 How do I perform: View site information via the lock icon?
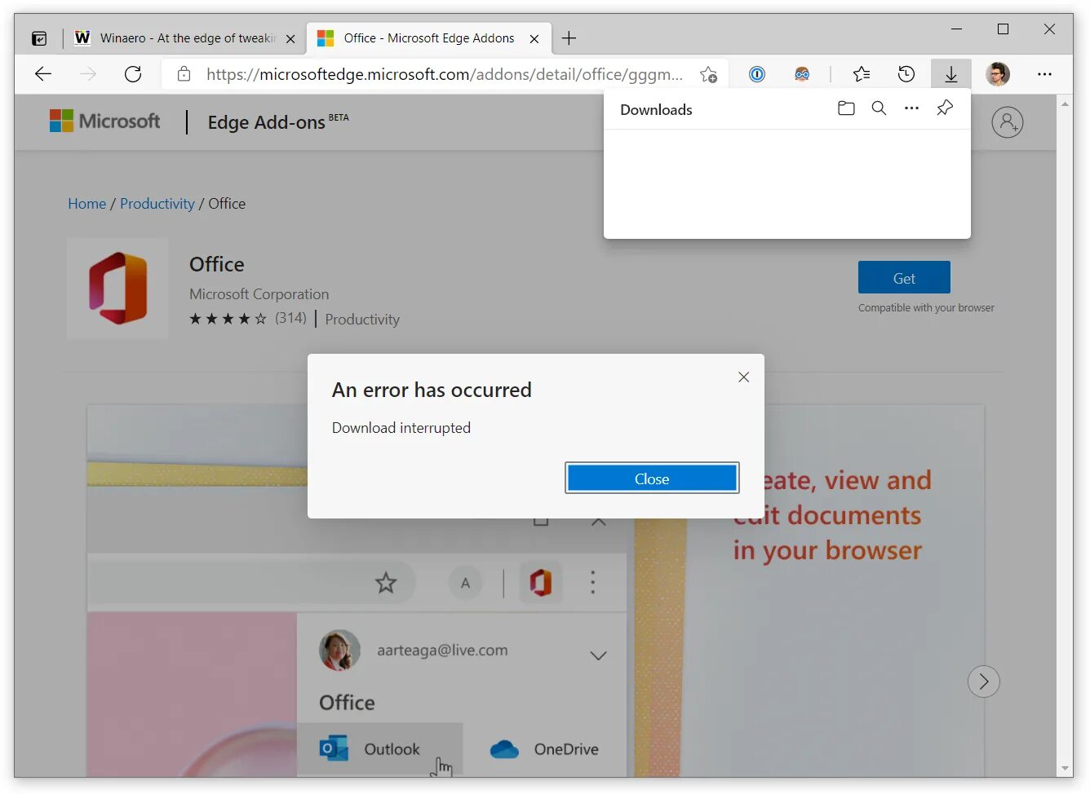click(184, 74)
